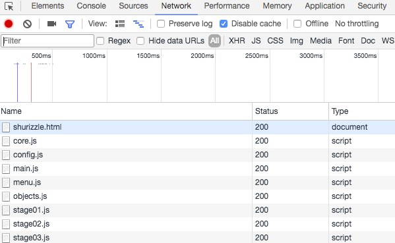Click the document type cell for shurizzle.html

pos(362,127)
